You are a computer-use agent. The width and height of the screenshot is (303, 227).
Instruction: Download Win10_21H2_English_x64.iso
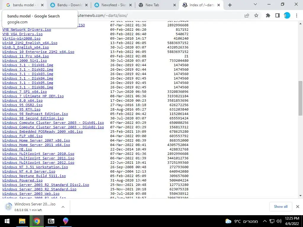(x=30, y=43)
